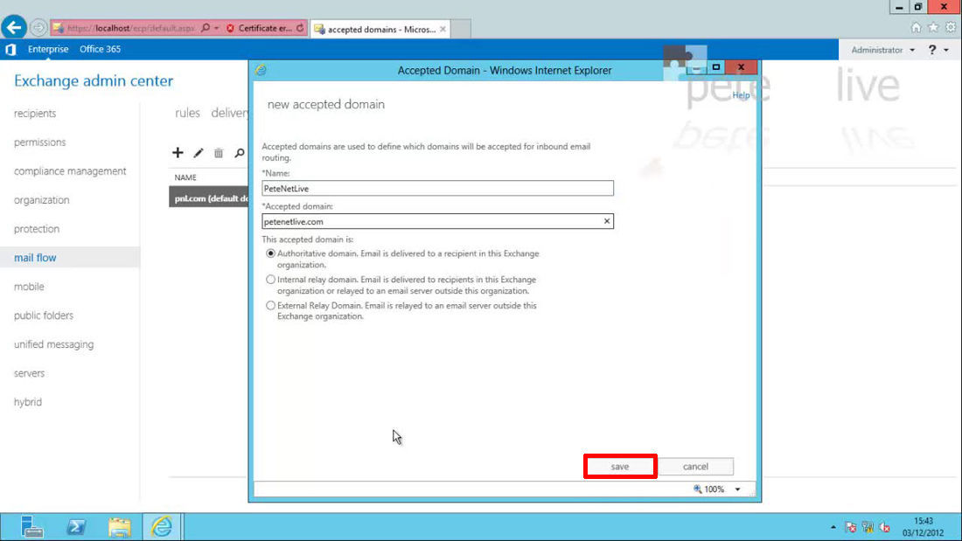Open the Help link in the dialog
The image size is (962, 541).
[x=741, y=95]
